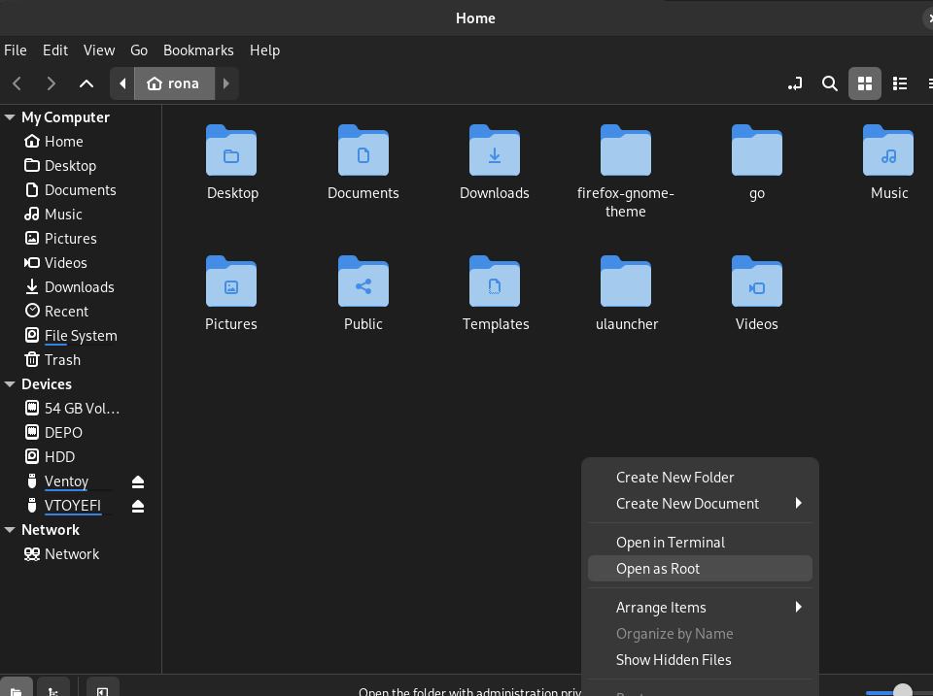Switch to icon grid view

pos(864,83)
